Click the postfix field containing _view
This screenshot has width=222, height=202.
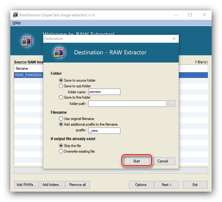pos(104,131)
